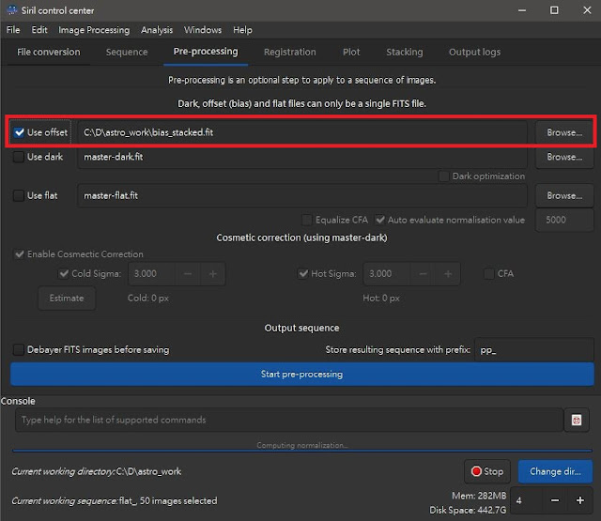Toggle the Hot Sigma checkbox
Viewport: 601px width, 521px height.
(x=303, y=273)
